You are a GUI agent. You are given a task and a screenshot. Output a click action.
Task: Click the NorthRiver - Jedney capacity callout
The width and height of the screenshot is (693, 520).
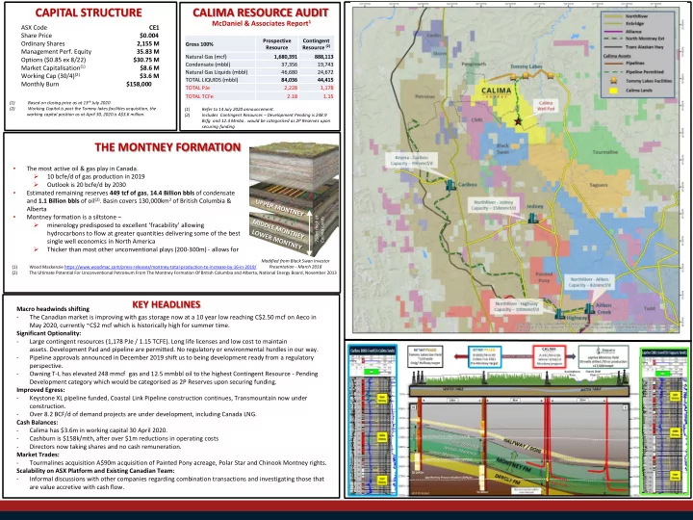493,205
